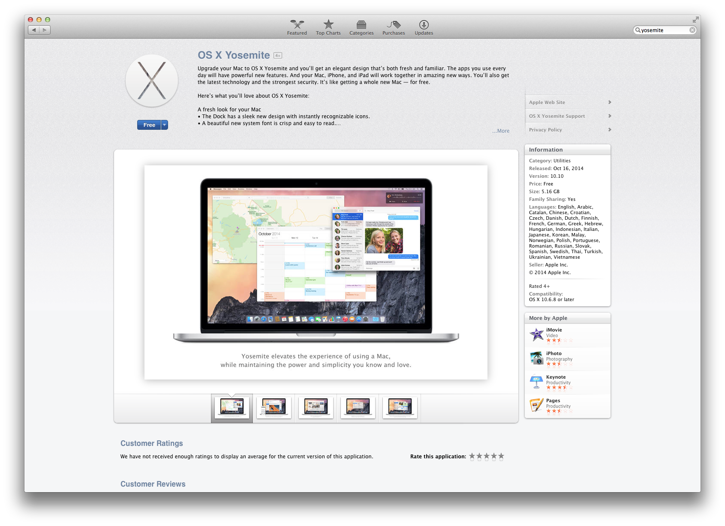Click the yosemite search field
This screenshot has width=725, height=526.
[x=665, y=30]
